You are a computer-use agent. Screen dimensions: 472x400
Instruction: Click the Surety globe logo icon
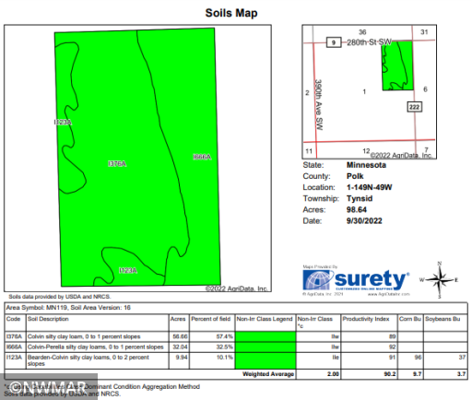[317, 280]
